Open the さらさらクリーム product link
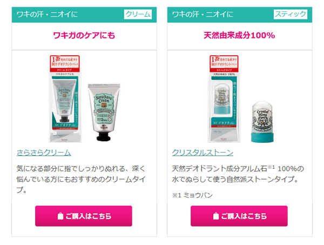324x245 pixels. click(x=44, y=153)
